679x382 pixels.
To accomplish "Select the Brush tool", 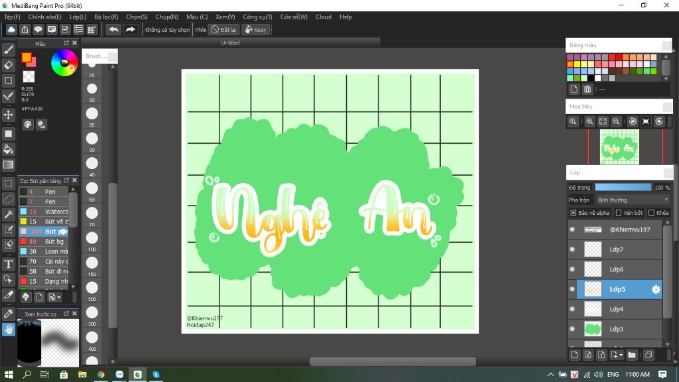I will pos(8,49).
